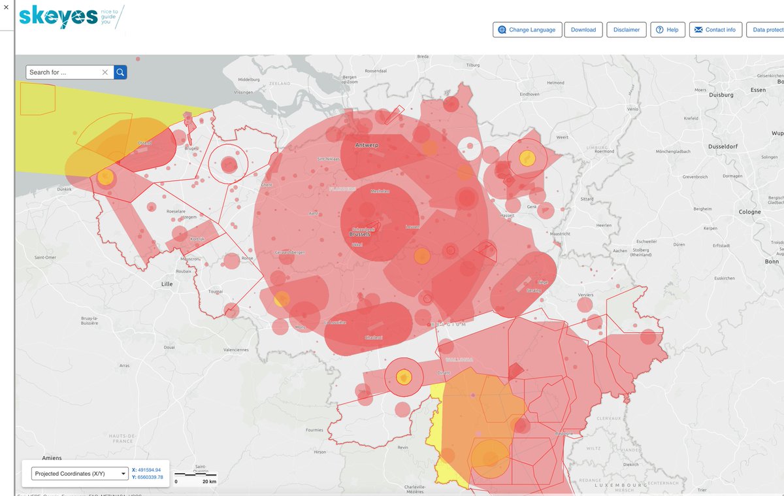Screen dimensions: 784x496
Task: Click the yellow circular zone near Dinant
Action: tap(404, 376)
